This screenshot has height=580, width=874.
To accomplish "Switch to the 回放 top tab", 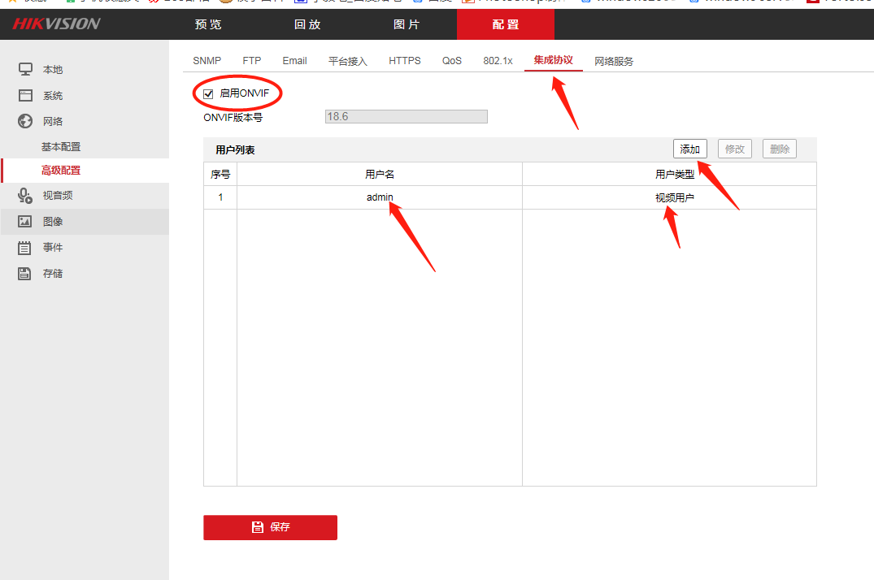I will [x=307, y=24].
